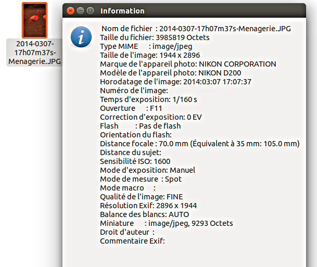Screen dimensions: 317x267
Task: Click the 'Miniature' image/jpeg 9293 Octets line
Action: [166, 223]
